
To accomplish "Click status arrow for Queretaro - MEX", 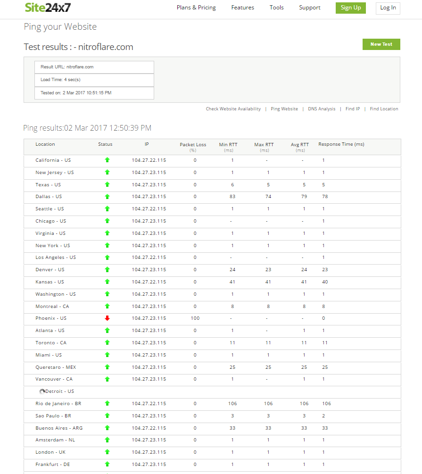I will click(107, 367).
